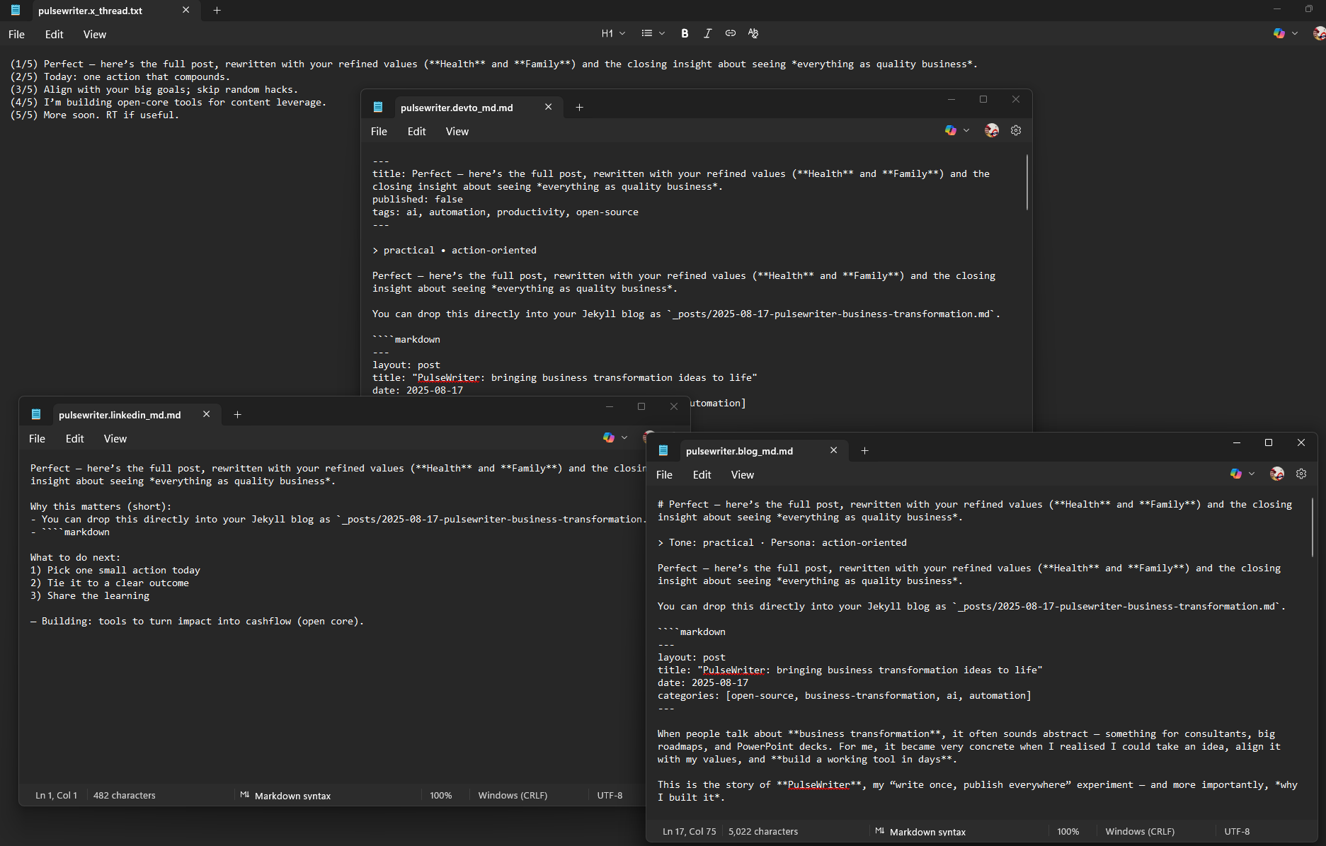Open the View menu in the blog_md window
The height and width of the screenshot is (846, 1326).
(x=742, y=475)
